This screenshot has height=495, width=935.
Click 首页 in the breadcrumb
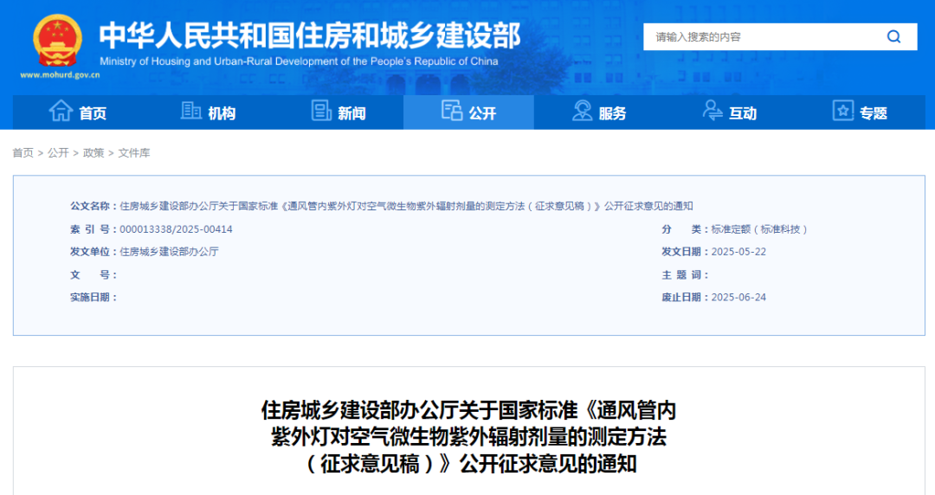tap(23, 153)
